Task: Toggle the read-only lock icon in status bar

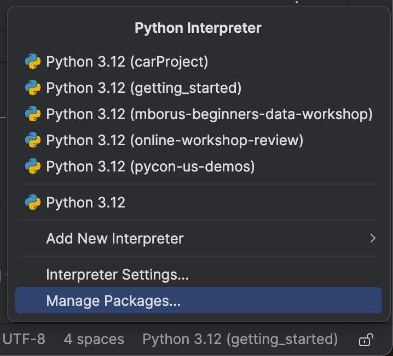Action: (x=366, y=340)
